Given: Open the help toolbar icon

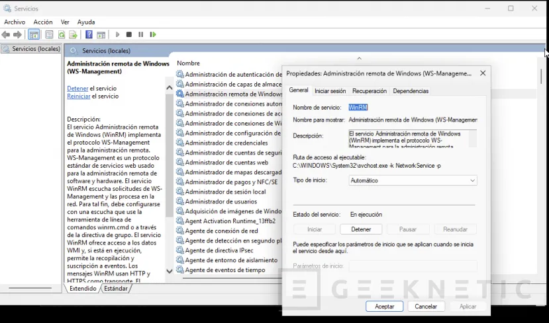Looking at the screenshot, I should 89,34.
